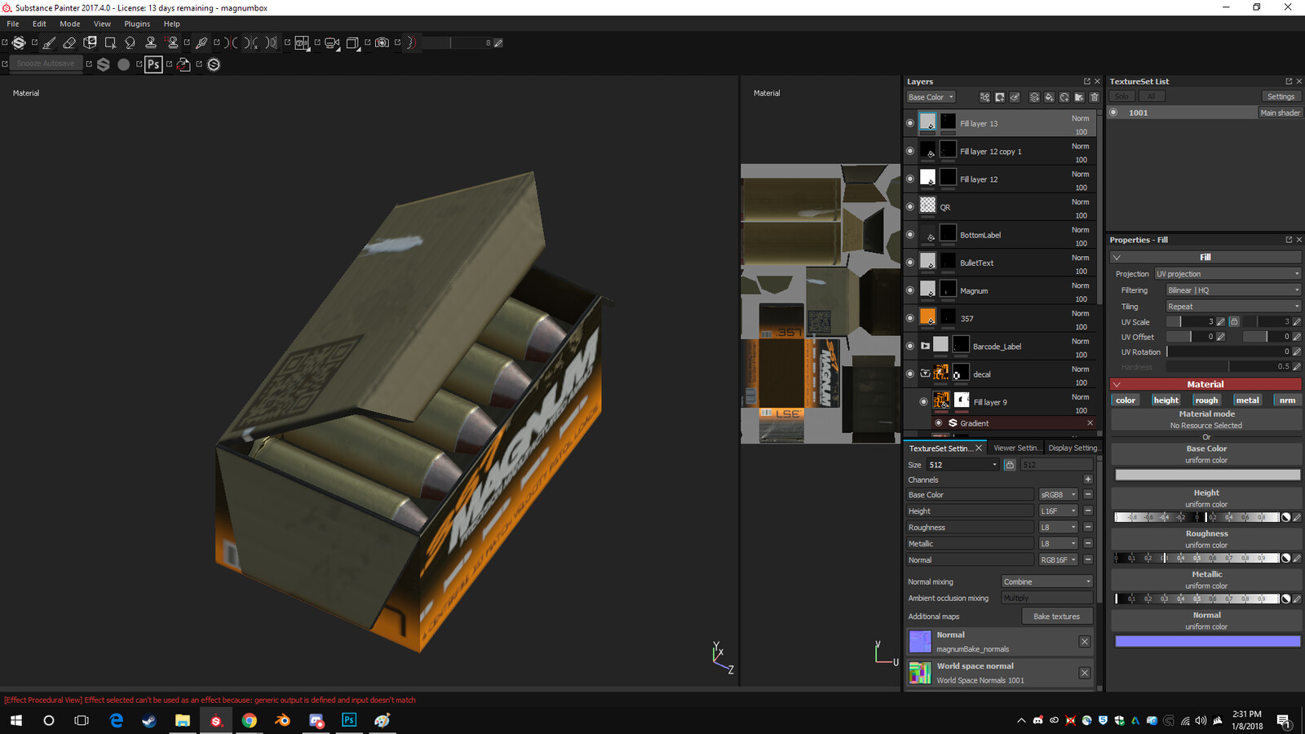Add a new fill layer in Layers panel

[1050, 97]
